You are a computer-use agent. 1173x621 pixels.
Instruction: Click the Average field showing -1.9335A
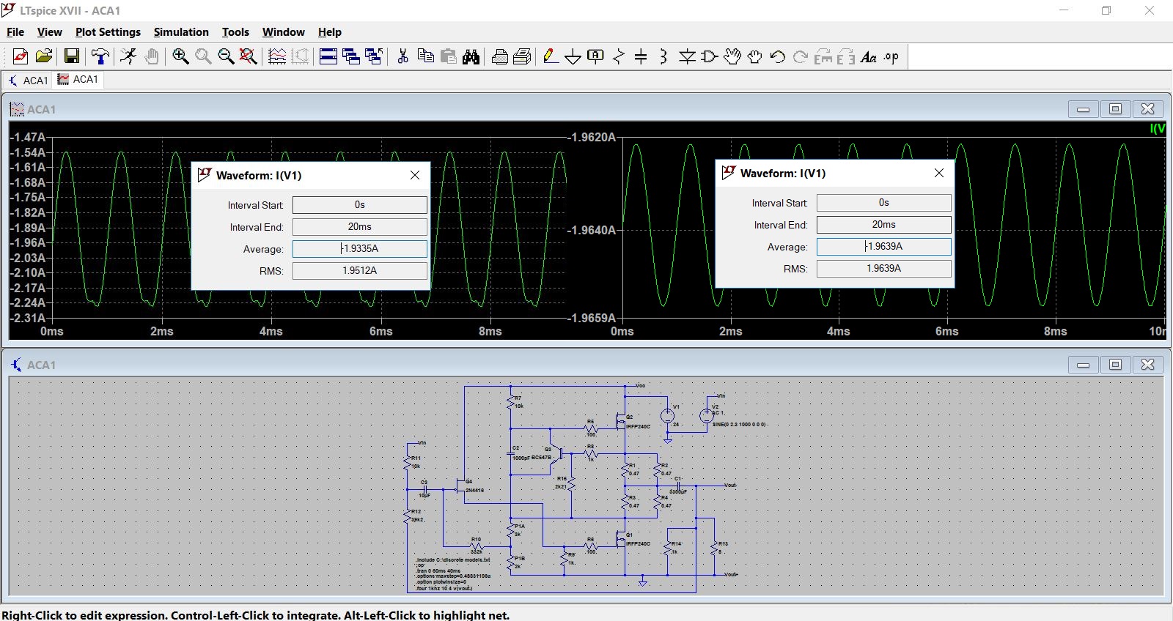(360, 249)
